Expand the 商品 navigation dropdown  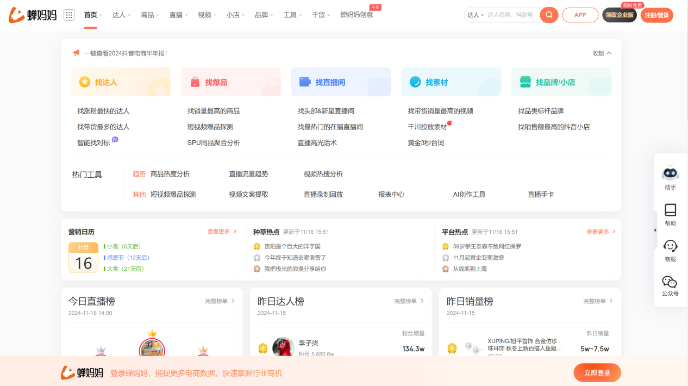coord(150,15)
